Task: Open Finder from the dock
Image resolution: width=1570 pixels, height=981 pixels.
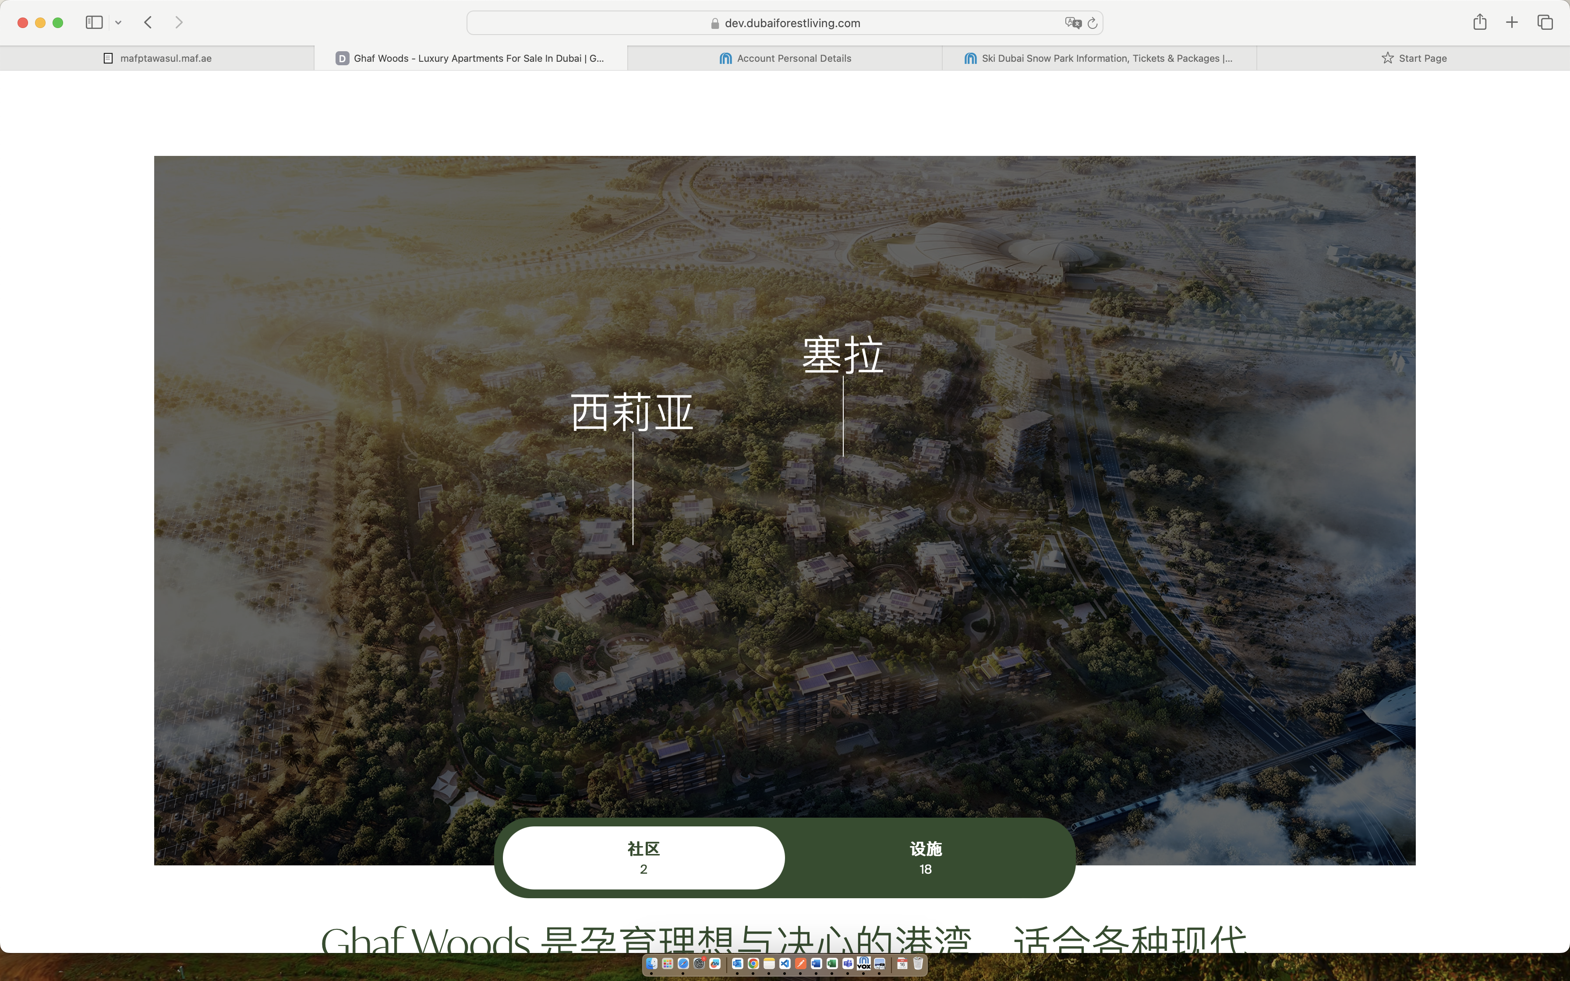Action: [x=652, y=963]
